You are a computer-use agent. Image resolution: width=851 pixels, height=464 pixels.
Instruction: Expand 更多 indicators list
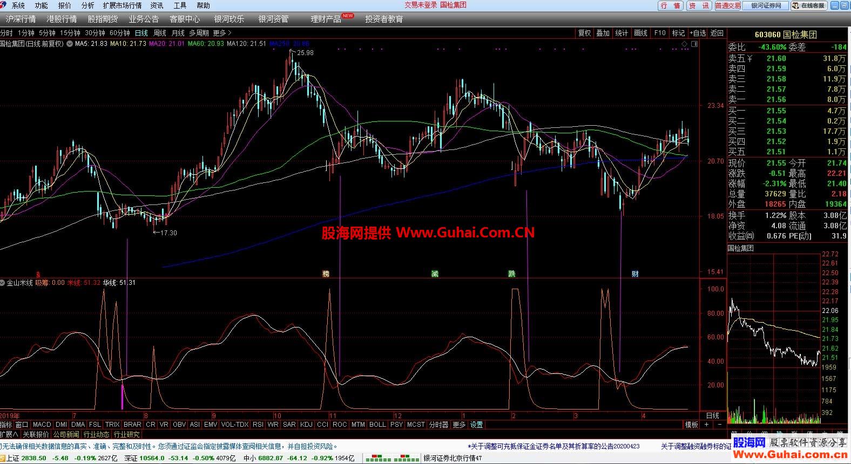459,425
